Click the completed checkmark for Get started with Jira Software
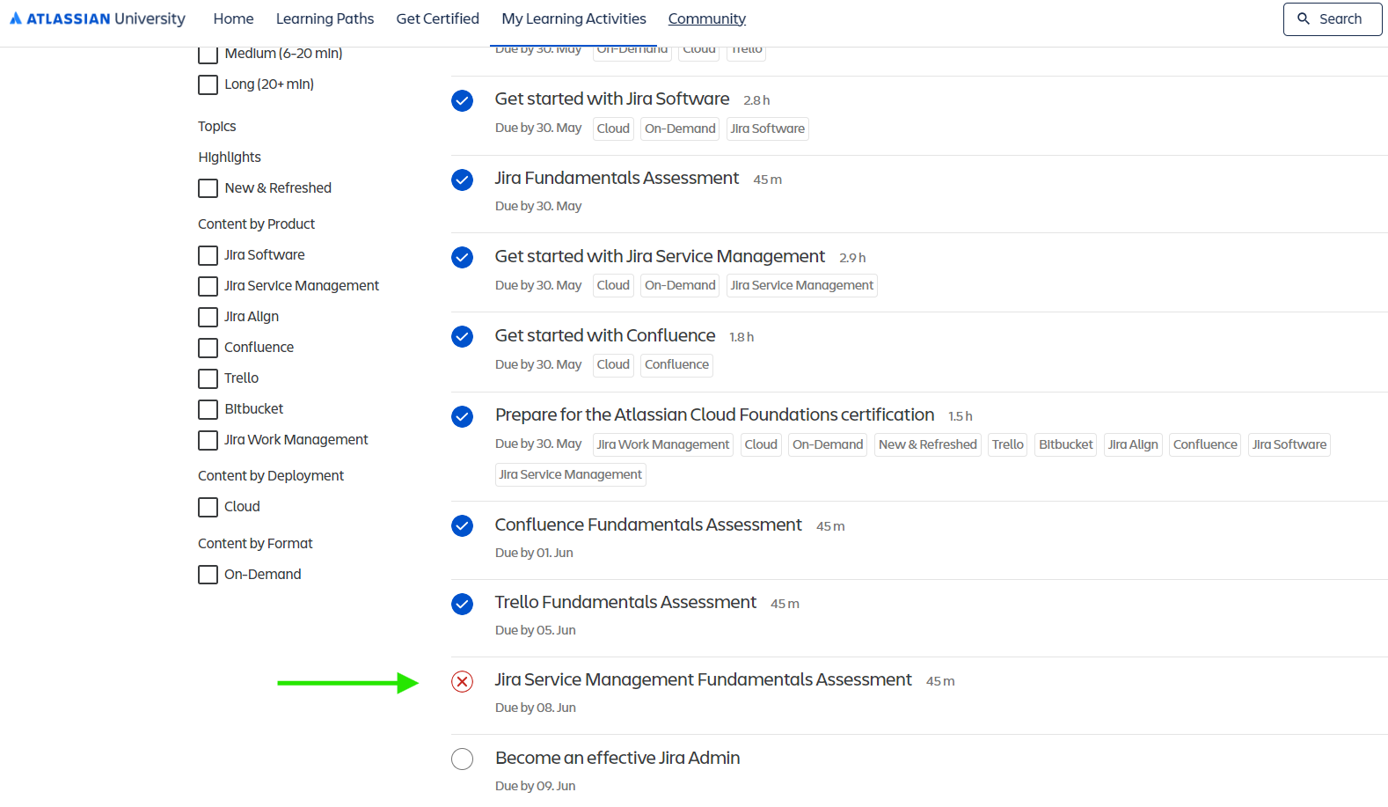The image size is (1388, 807). (x=463, y=101)
